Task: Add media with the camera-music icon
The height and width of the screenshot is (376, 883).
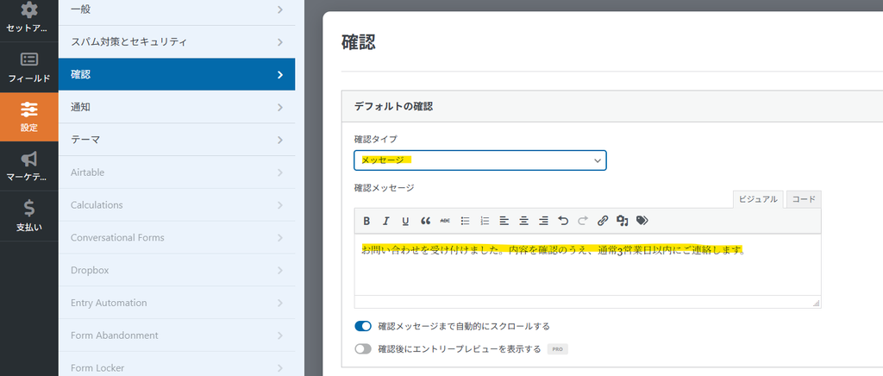Action: point(623,222)
